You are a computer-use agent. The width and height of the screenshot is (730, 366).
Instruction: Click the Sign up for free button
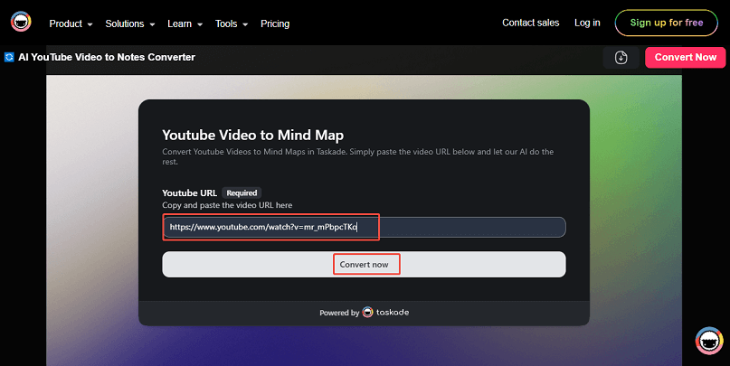pos(666,23)
